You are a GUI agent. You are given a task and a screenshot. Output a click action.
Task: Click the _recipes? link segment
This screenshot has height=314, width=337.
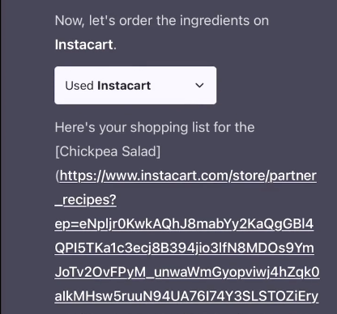[x=86, y=200]
